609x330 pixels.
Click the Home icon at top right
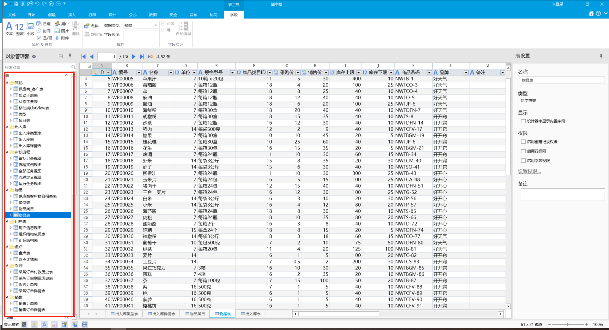[x=591, y=14]
